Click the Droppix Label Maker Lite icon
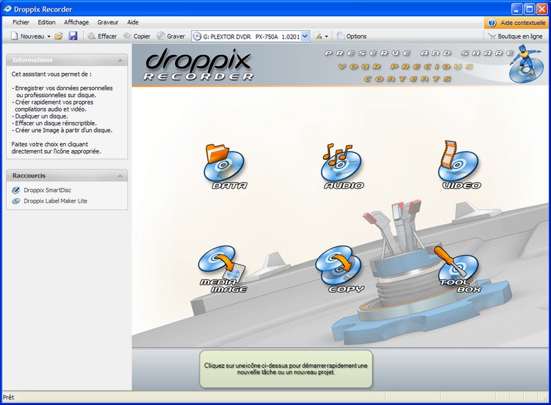Screen dimensions: 551x405 click(16, 201)
